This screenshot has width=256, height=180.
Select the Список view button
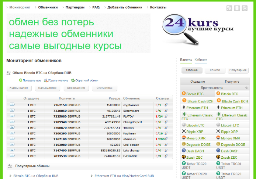tap(215, 70)
